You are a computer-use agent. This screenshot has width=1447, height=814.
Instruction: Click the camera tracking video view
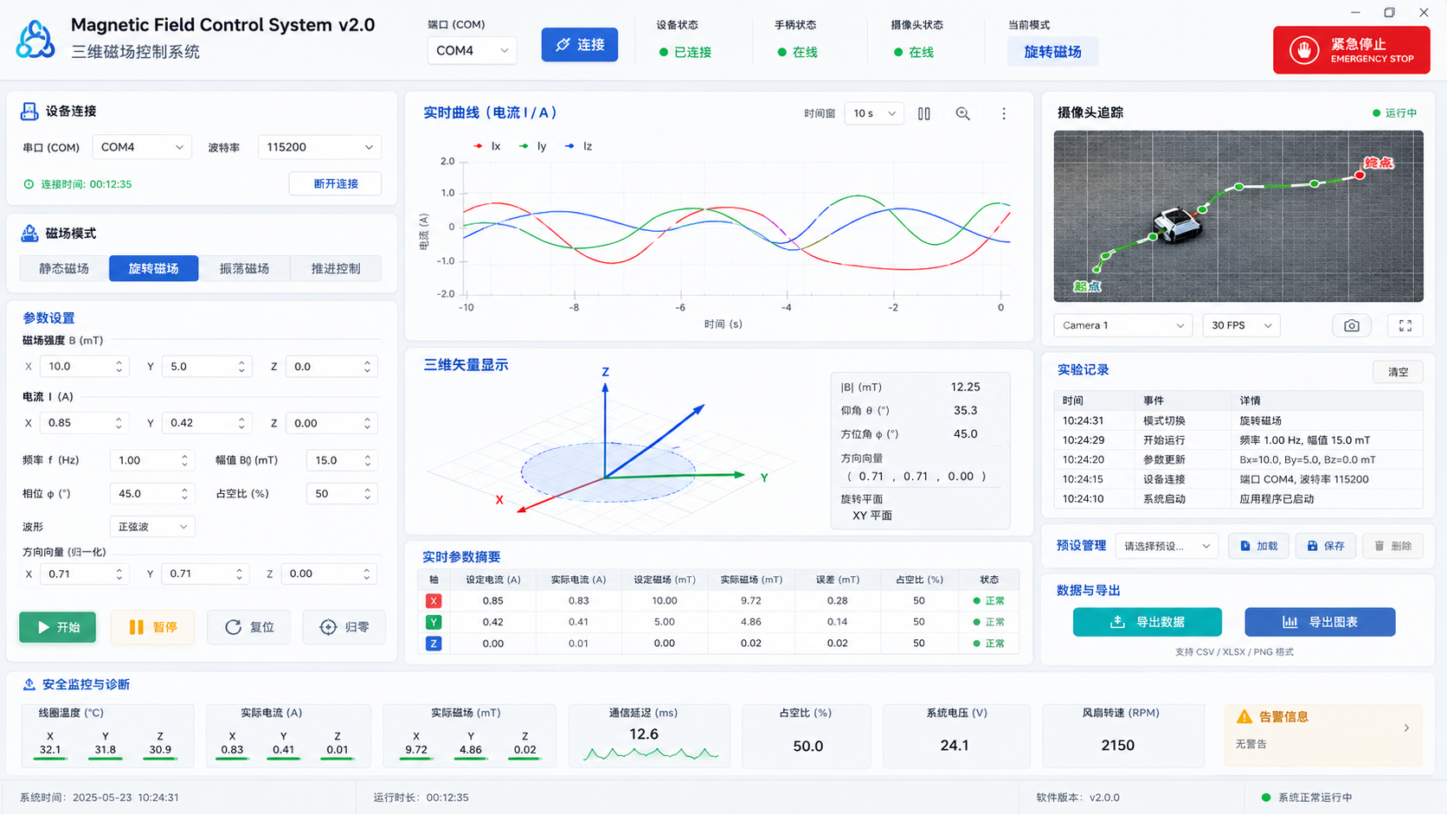(1238, 216)
